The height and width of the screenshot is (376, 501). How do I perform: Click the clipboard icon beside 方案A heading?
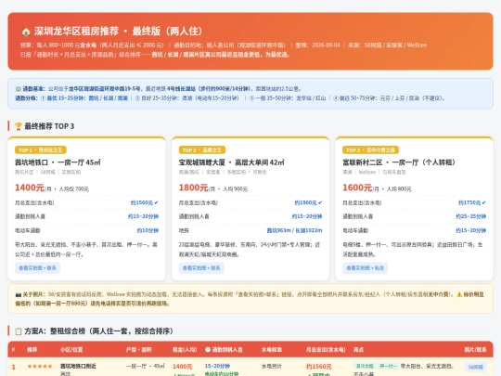(19, 331)
